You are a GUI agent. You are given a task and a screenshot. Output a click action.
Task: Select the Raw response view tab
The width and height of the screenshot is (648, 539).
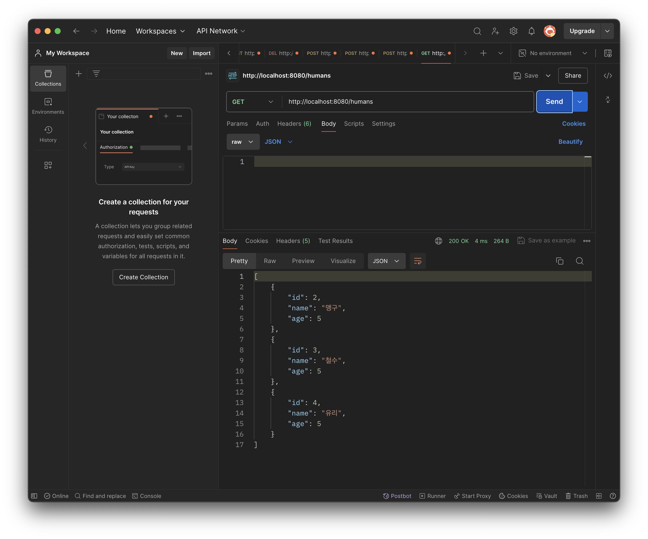270,261
